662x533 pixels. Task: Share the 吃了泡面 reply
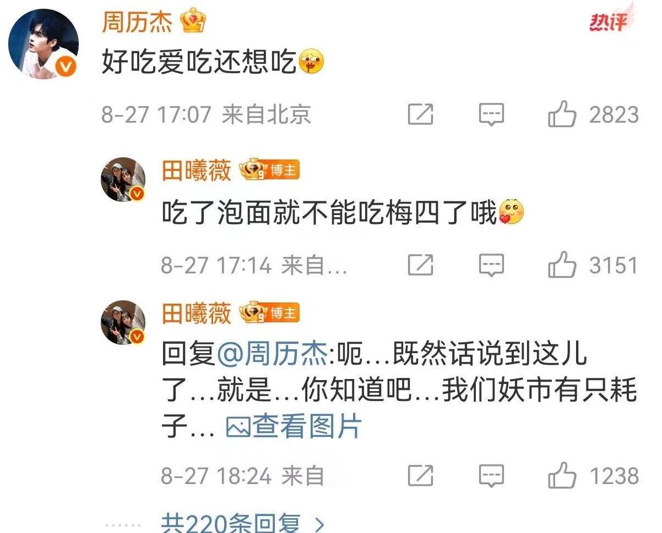pyautogui.click(x=420, y=265)
